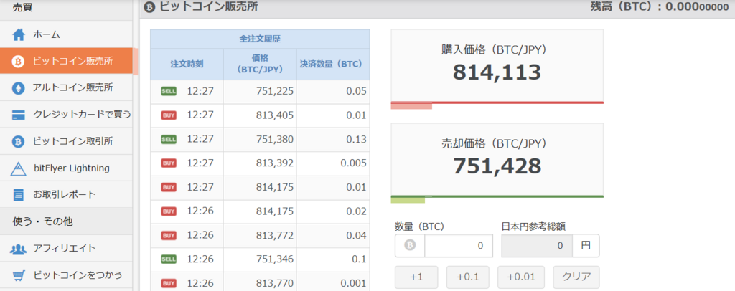The image size is (735, 291).
Task: Click the 価格 (BTC/JPY) column header
Action: 260,65
